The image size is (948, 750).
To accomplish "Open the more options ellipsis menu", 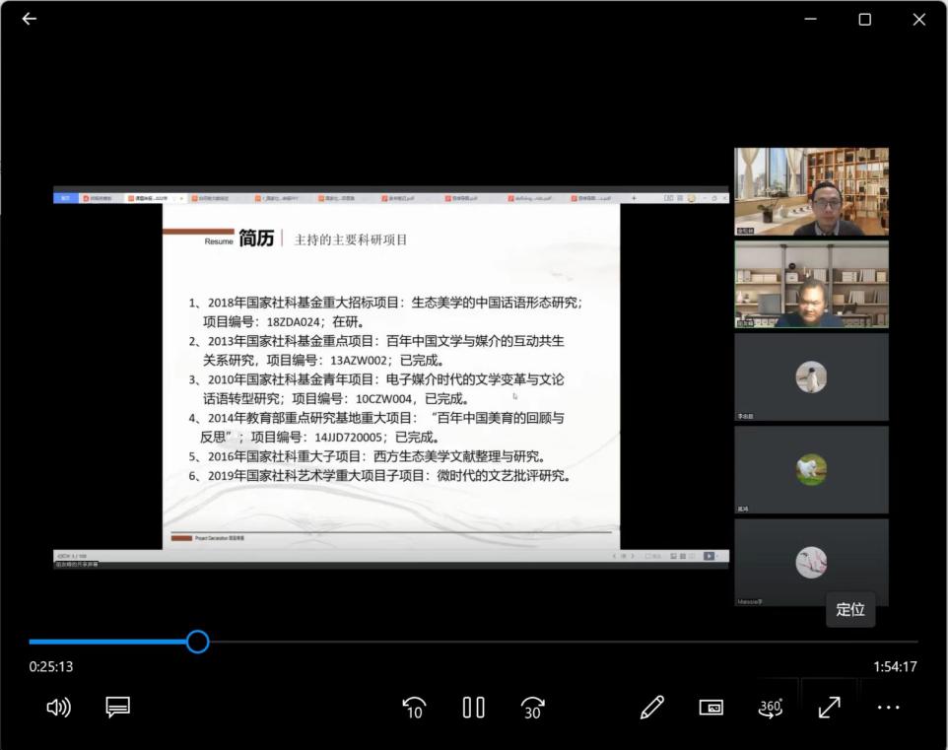I will click(888, 707).
